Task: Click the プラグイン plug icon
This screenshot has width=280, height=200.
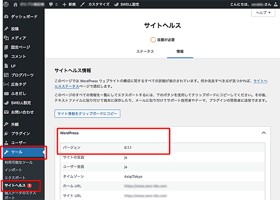Action: pos(6,134)
